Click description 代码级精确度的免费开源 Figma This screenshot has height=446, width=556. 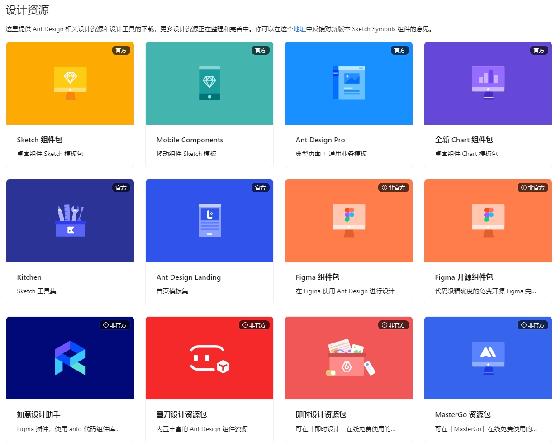tap(486, 291)
